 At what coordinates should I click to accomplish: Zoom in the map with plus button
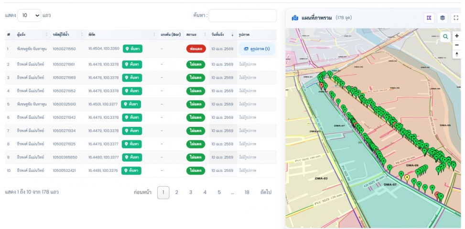tap(457, 36)
